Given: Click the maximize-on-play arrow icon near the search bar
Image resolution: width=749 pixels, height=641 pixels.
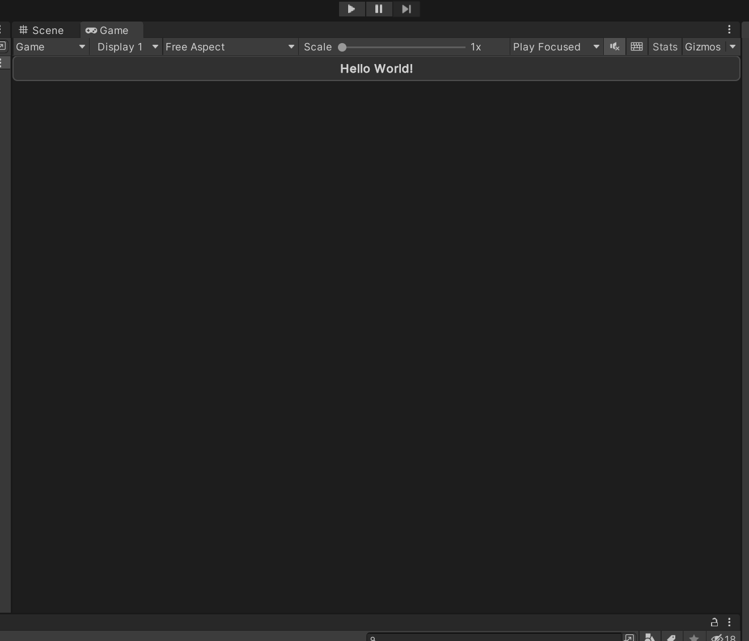Looking at the screenshot, I should pyautogui.click(x=629, y=637).
